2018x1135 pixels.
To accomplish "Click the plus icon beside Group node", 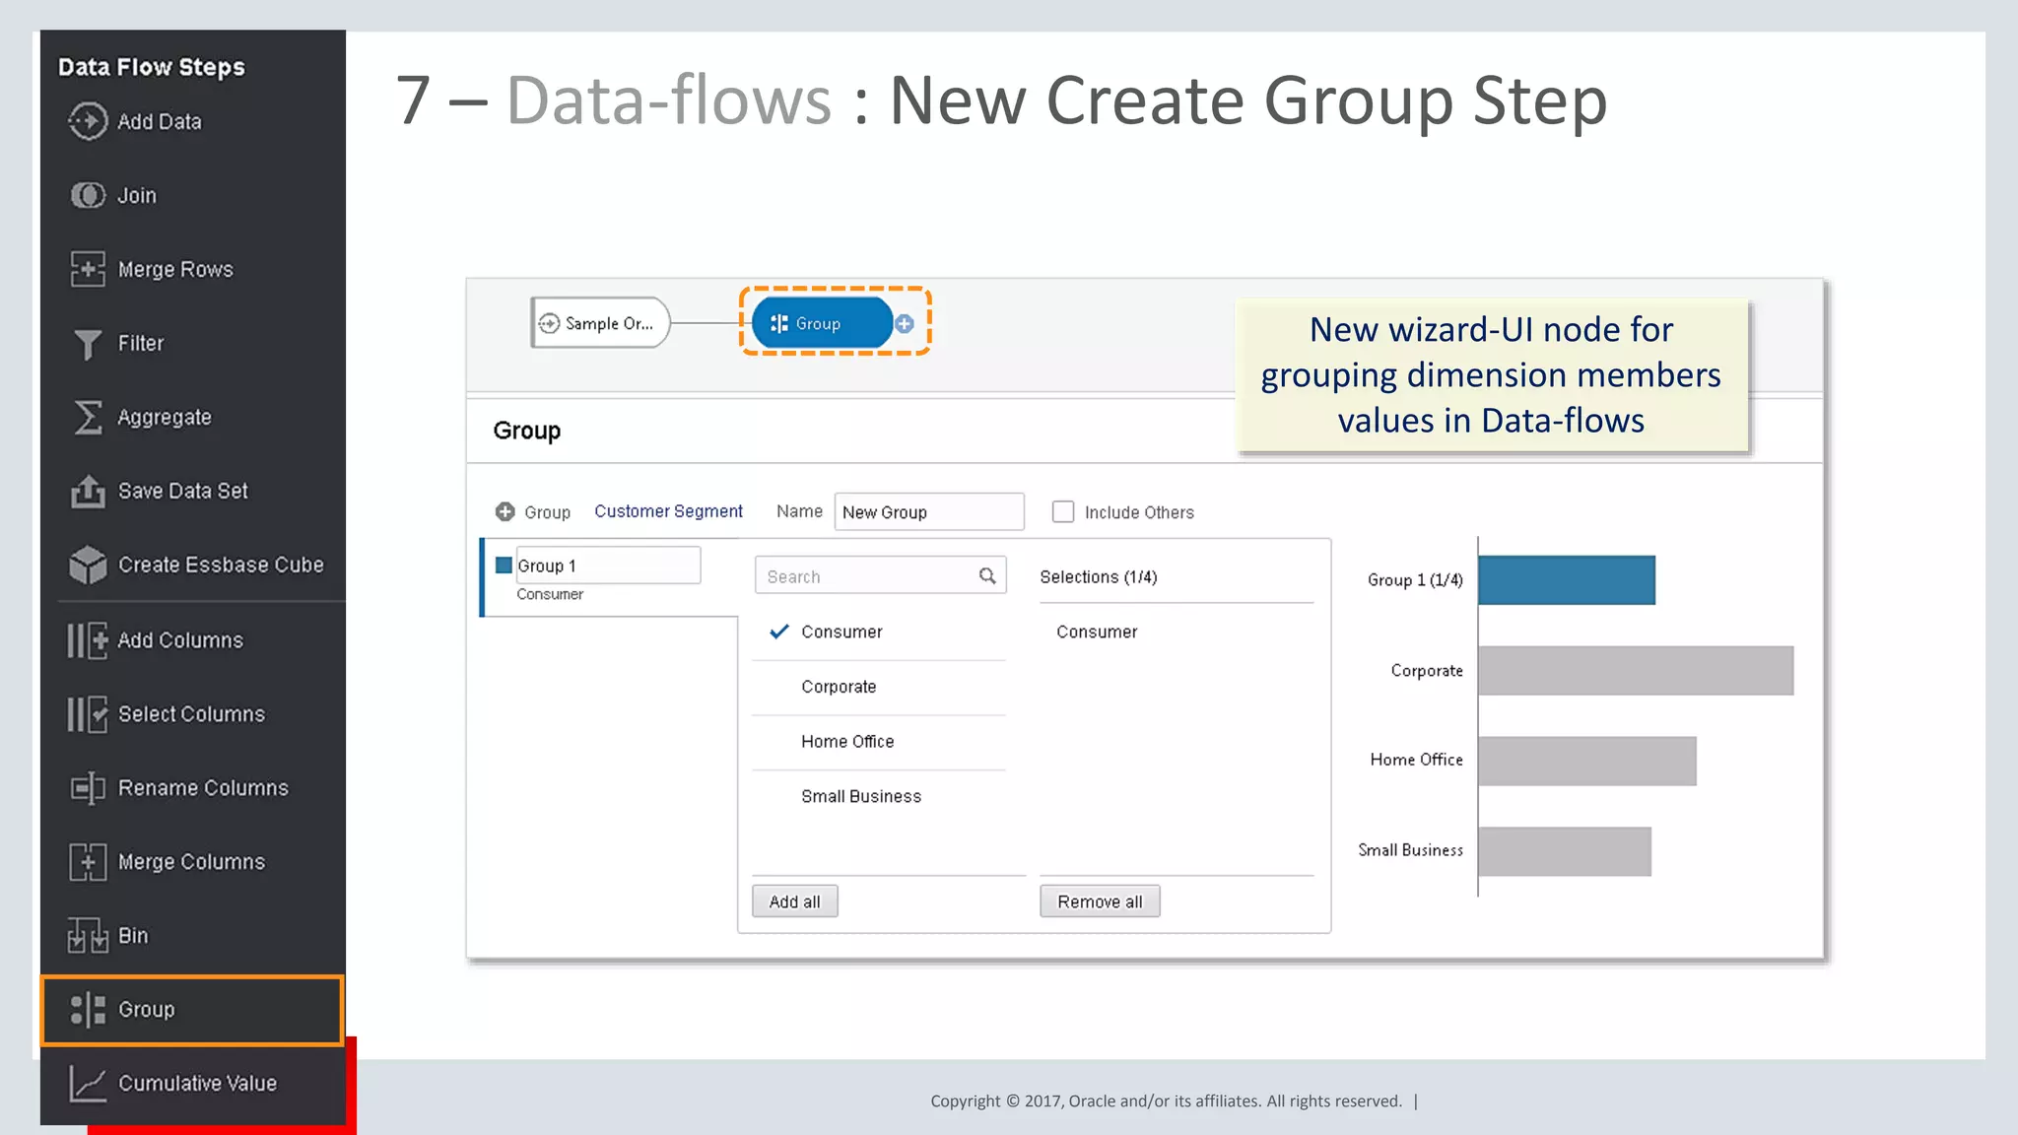I will click(x=905, y=323).
